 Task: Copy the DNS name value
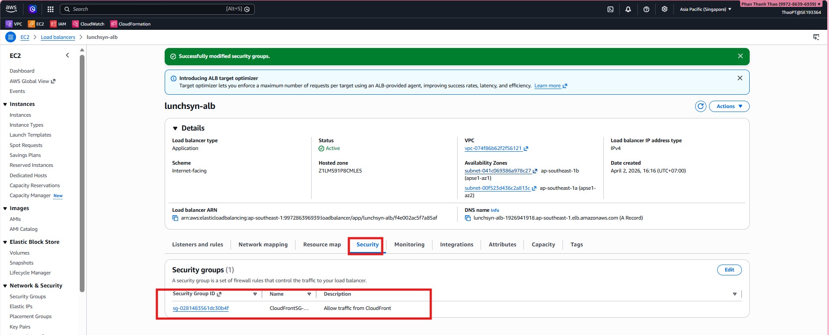[468, 218]
